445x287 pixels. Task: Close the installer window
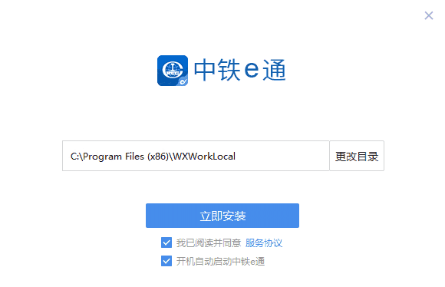[x=429, y=15]
